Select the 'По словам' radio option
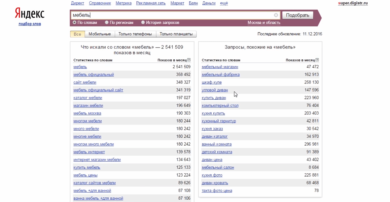Screen dimensions: 390x202 click(x=75, y=23)
